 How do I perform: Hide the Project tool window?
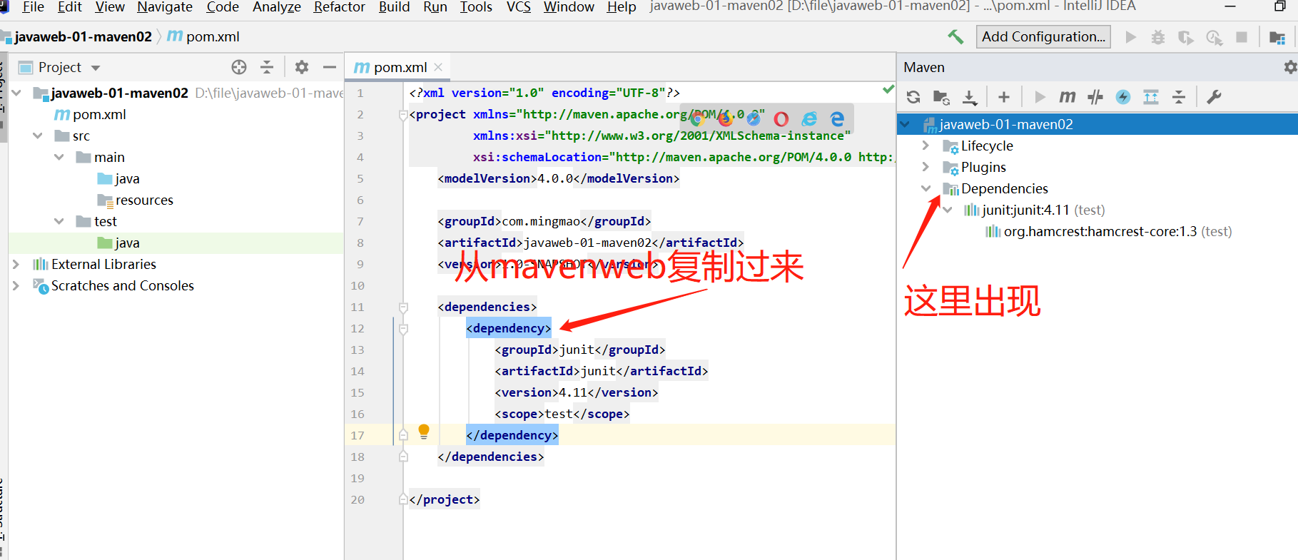[x=330, y=67]
